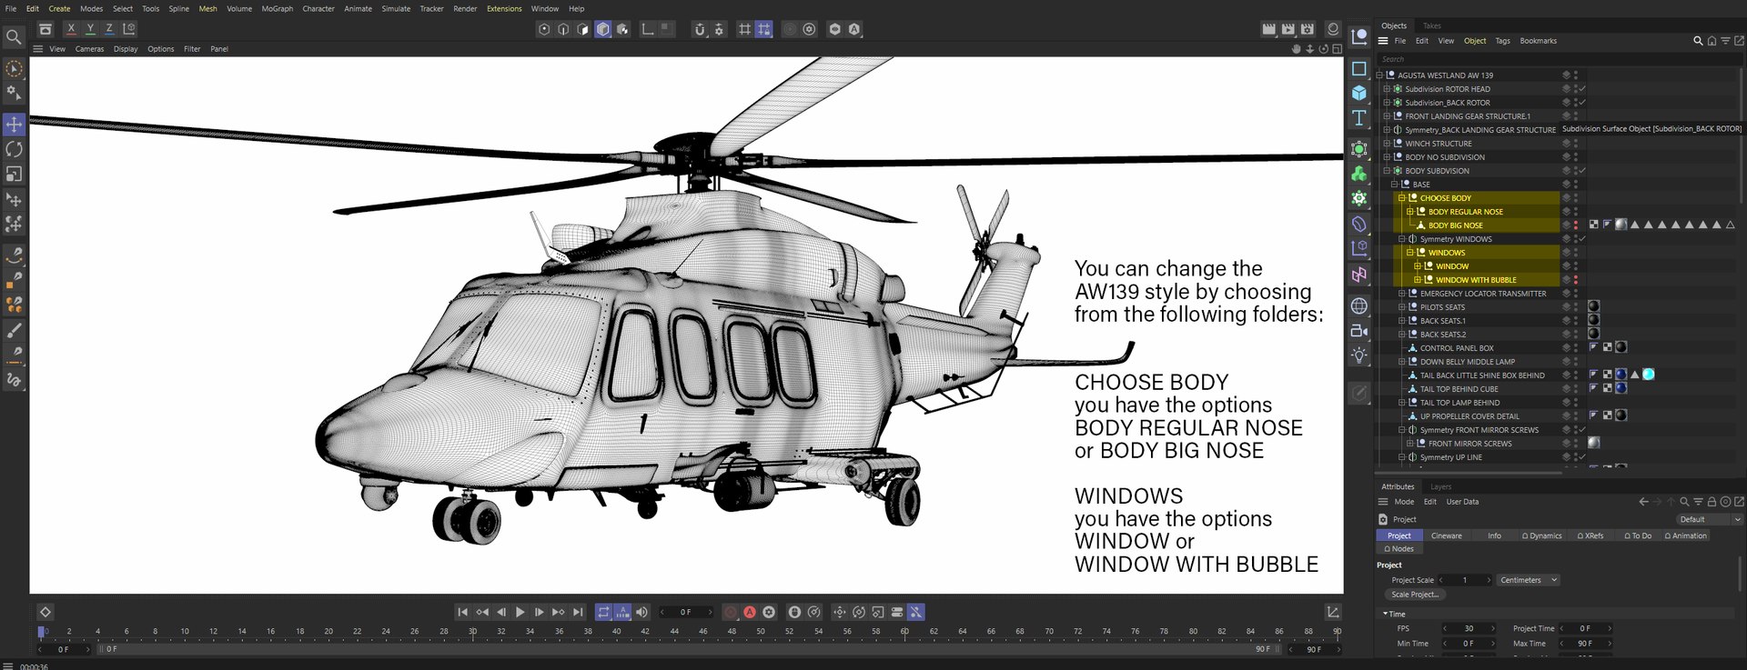The image size is (1747, 670).
Task: Select the BODY BIG NOSE material sphere tag
Action: click(1621, 225)
